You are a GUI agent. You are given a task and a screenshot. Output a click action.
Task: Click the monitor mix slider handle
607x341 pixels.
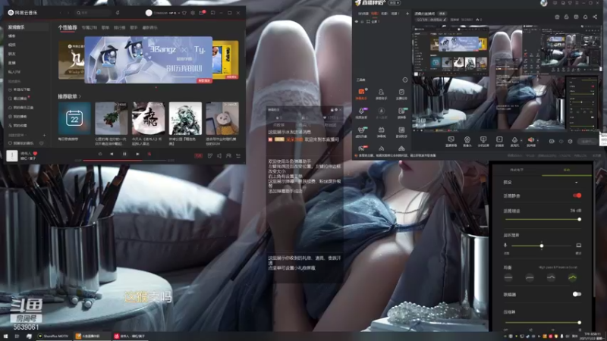(542, 246)
